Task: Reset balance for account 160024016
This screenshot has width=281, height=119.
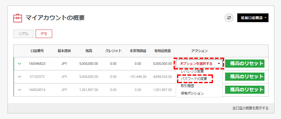Action: click(x=245, y=90)
